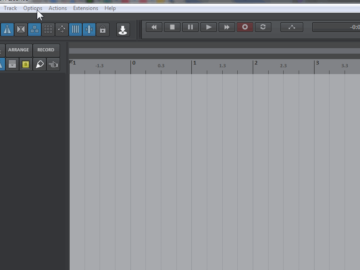Screen dimensions: 360x270
Task: Click ruler label -1.3
Action: tap(100, 65)
